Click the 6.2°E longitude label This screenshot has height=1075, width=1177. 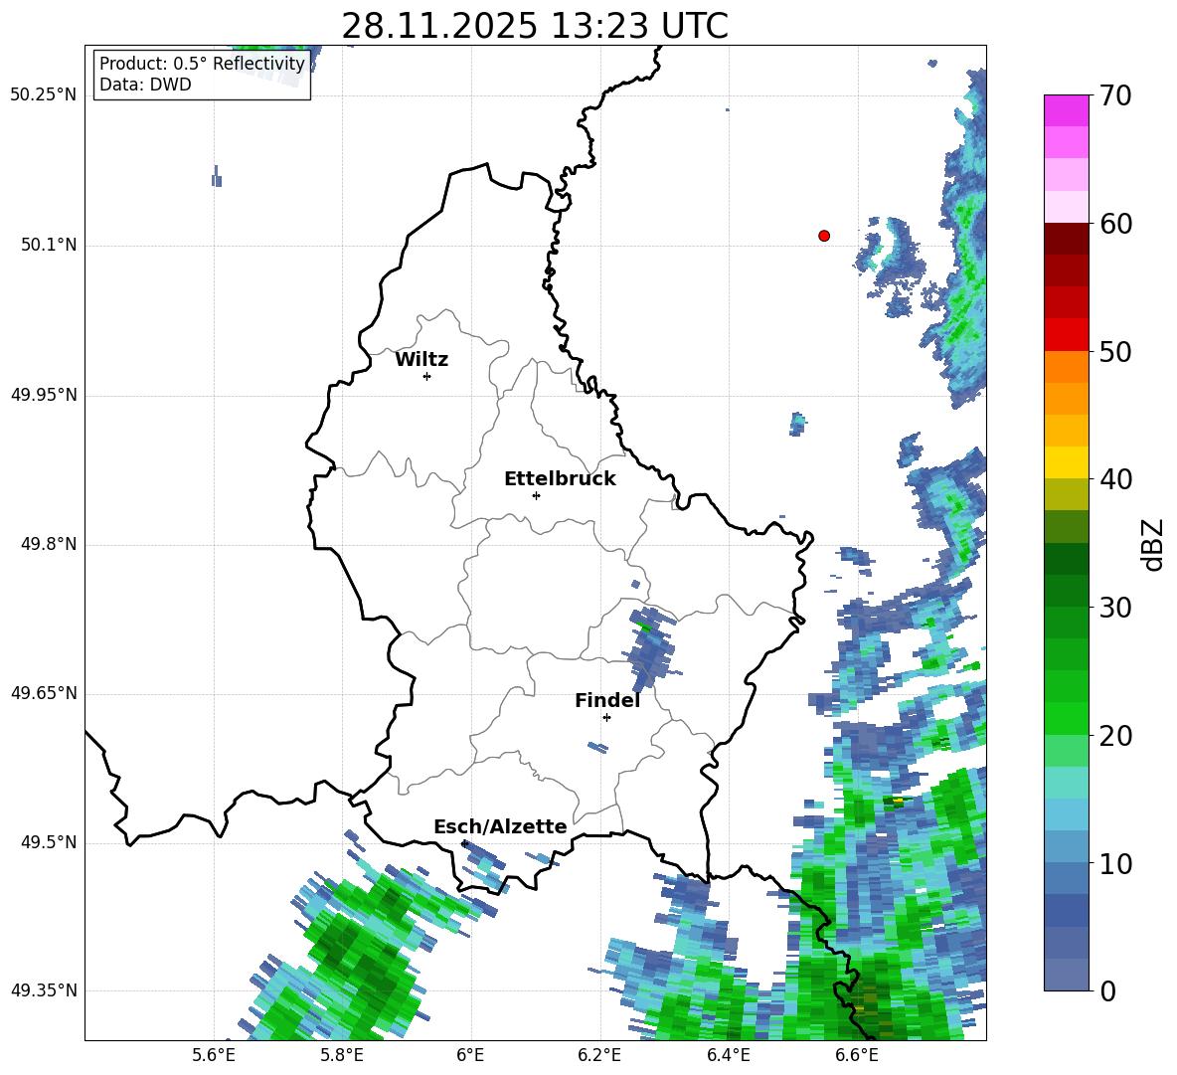click(x=599, y=1055)
